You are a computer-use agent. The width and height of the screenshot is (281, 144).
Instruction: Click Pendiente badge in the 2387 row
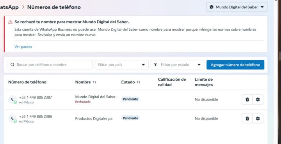(130, 99)
